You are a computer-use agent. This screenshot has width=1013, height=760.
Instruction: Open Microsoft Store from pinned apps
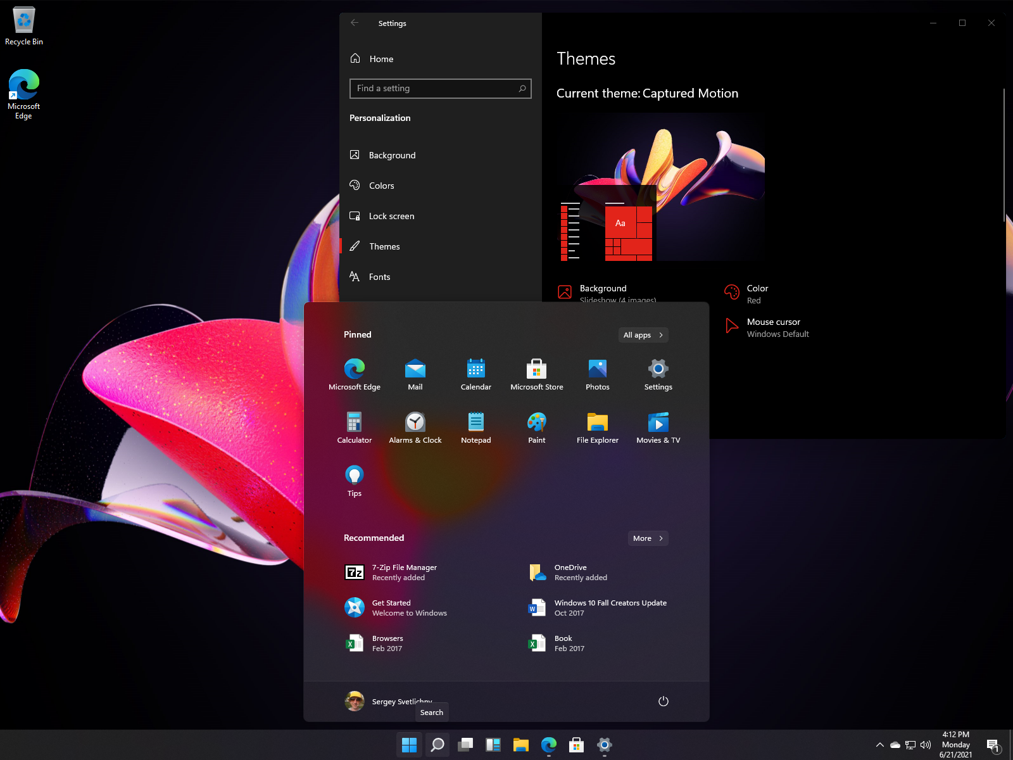[x=537, y=374]
